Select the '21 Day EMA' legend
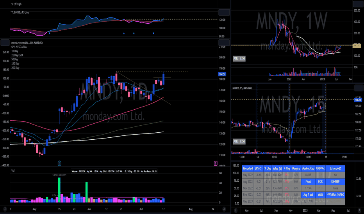Screen dimensions: 364x214 click(17, 55)
